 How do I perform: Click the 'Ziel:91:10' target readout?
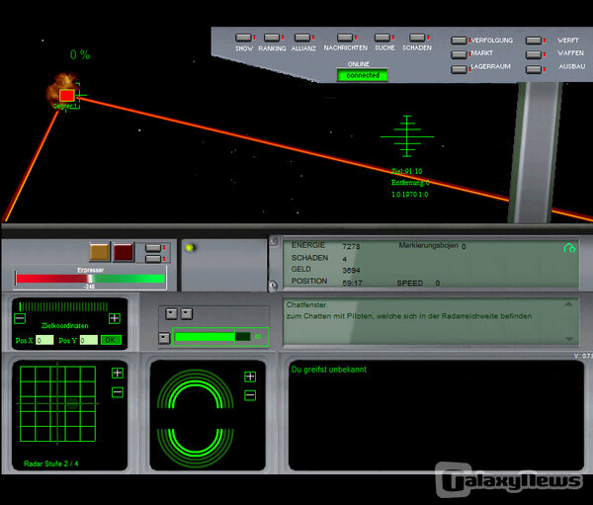407,171
